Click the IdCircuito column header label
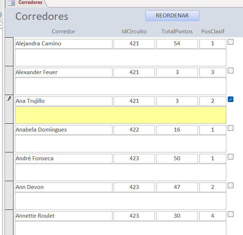Viewport: 243px width, 235px height. (134, 32)
